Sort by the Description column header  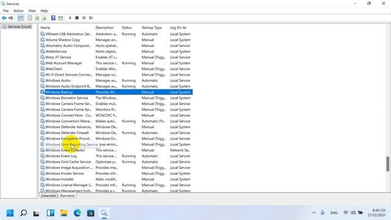click(104, 28)
